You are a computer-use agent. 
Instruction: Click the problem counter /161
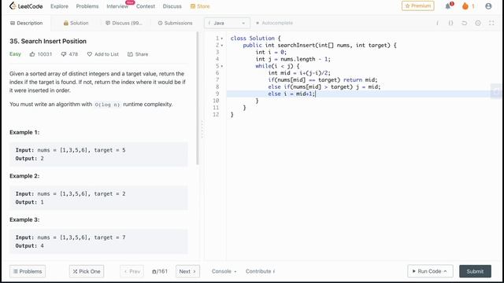click(160, 271)
